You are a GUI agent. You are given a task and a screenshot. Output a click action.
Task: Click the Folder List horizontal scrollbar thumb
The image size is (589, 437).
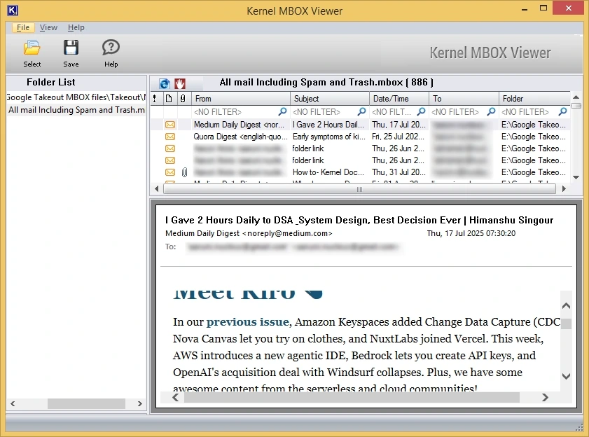(x=86, y=403)
